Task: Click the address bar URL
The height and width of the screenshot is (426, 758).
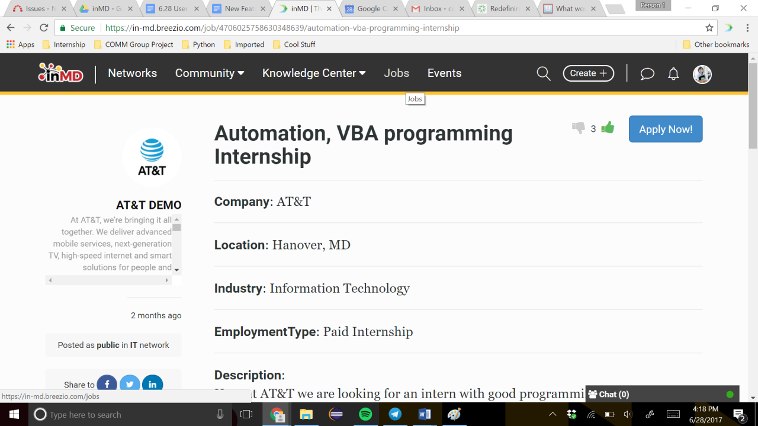Action: (x=282, y=28)
